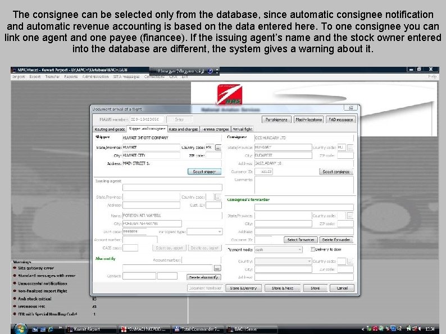Viewport: 446px width, 334px height.
Task: Open BAC Server taskbar item
Action: click(252, 329)
